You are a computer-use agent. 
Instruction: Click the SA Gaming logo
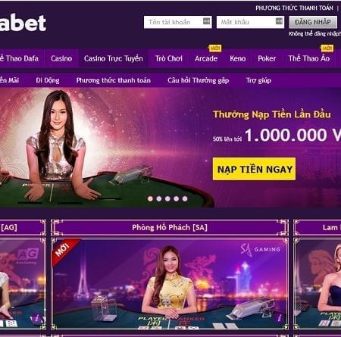[x=260, y=250]
